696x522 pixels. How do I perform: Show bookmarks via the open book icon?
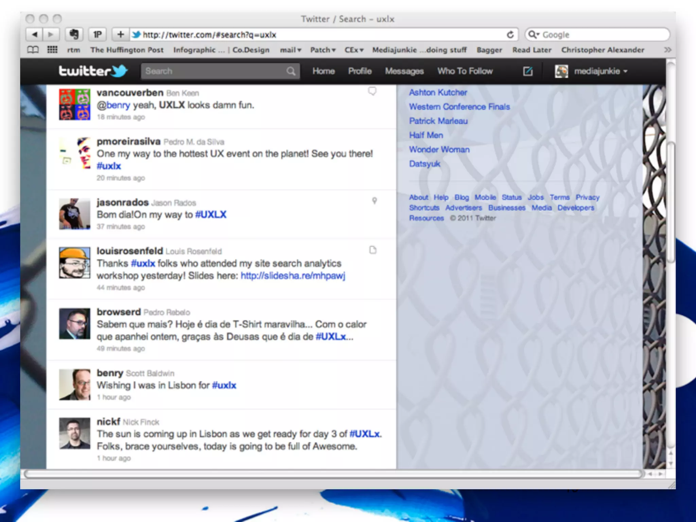coord(33,50)
